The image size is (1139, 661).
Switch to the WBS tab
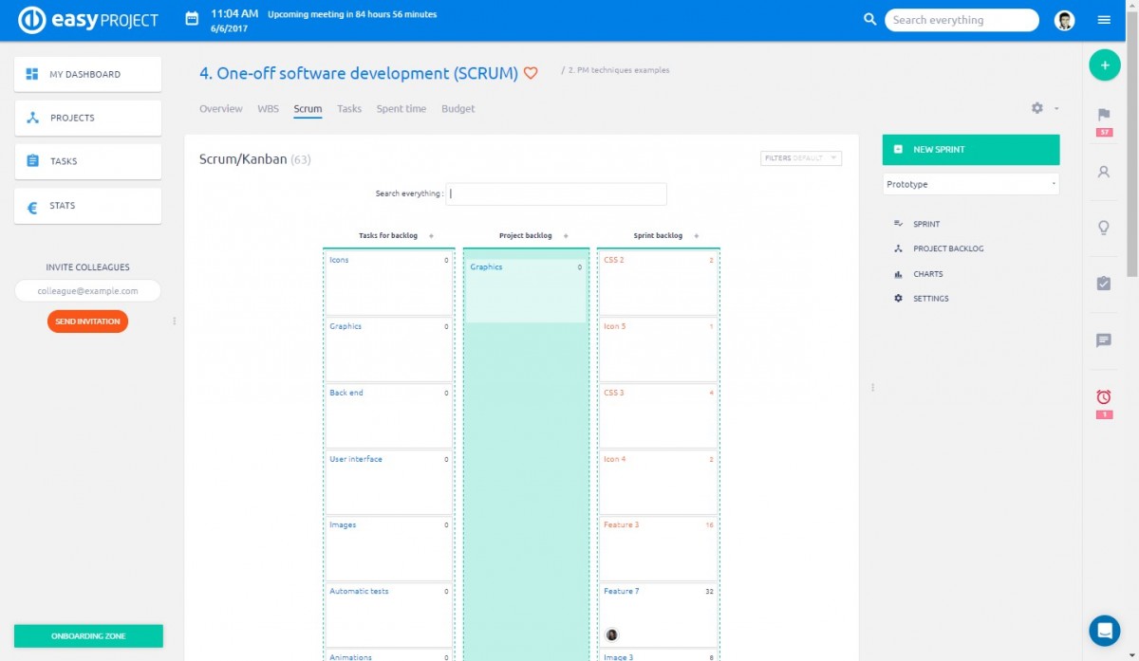tap(268, 109)
